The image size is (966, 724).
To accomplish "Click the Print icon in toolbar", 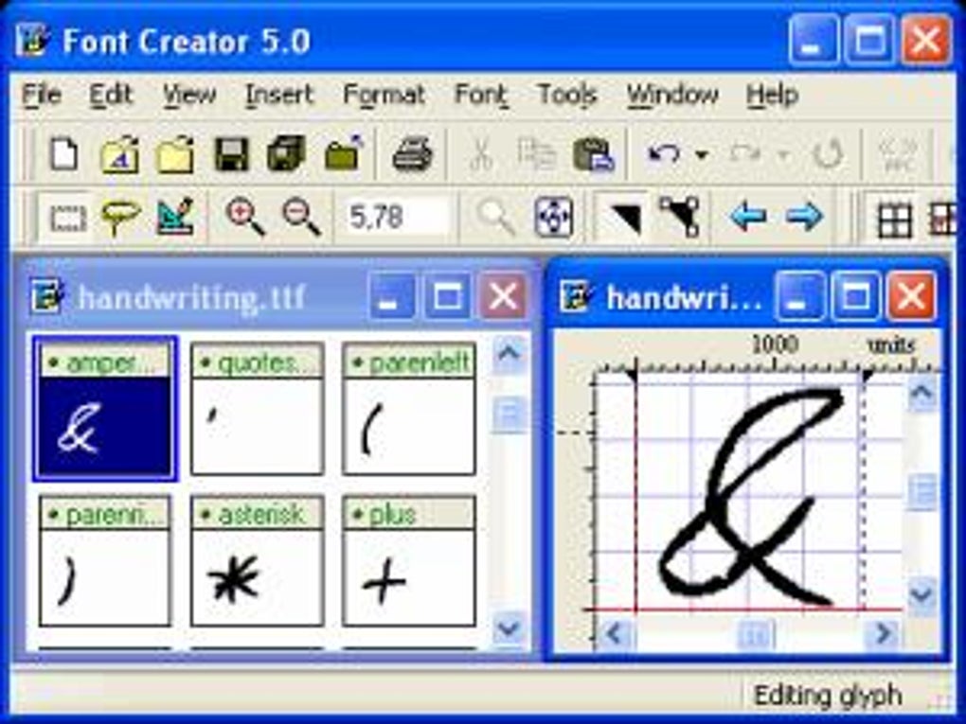I will point(412,154).
